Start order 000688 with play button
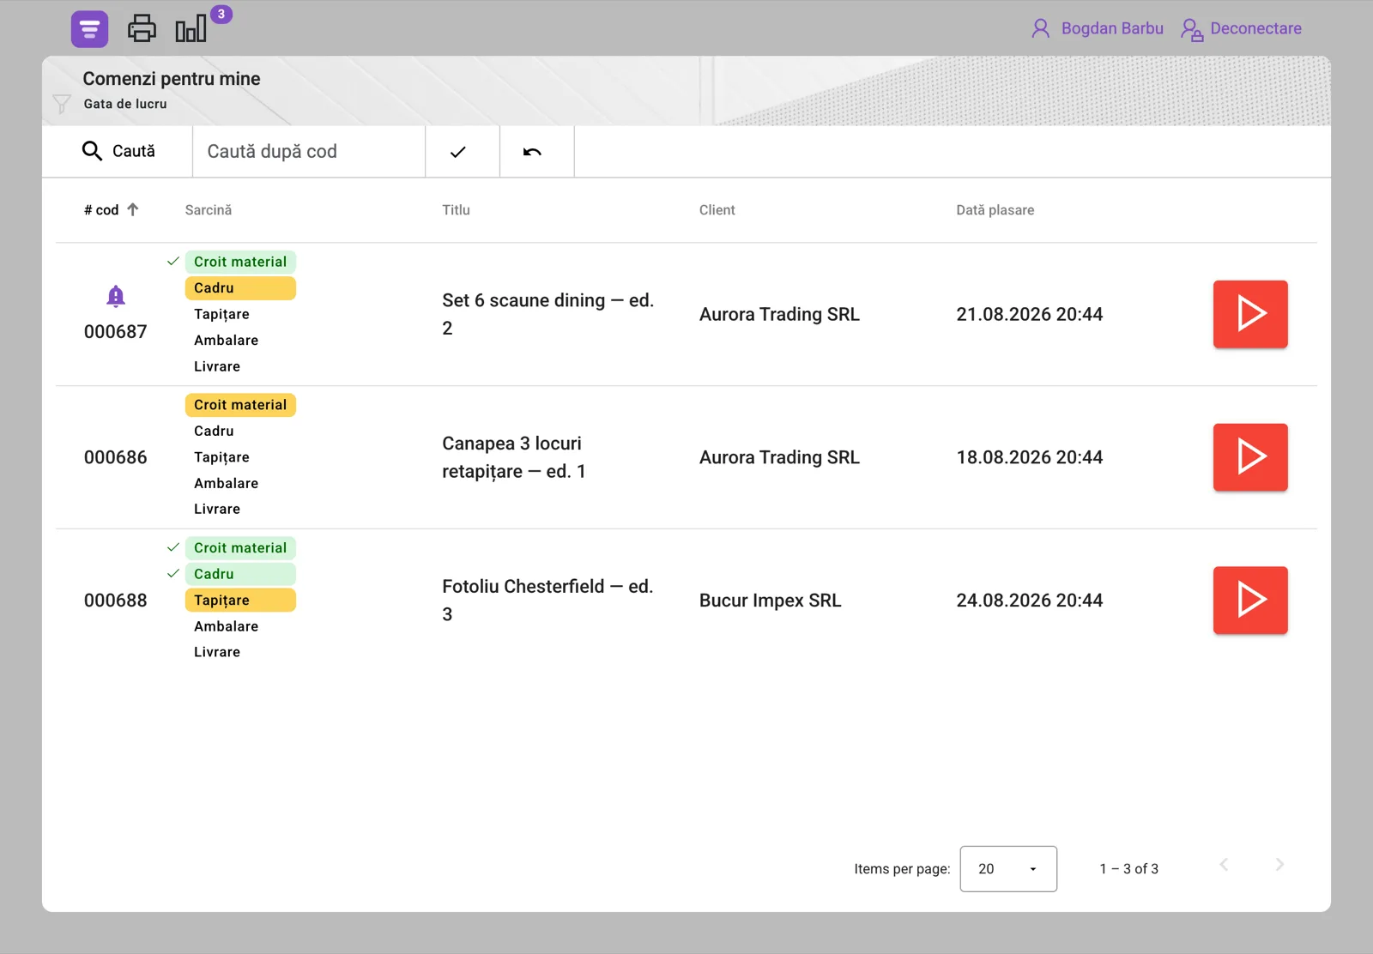Screen dimensions: 1373x954 [x=1250, y=601]
